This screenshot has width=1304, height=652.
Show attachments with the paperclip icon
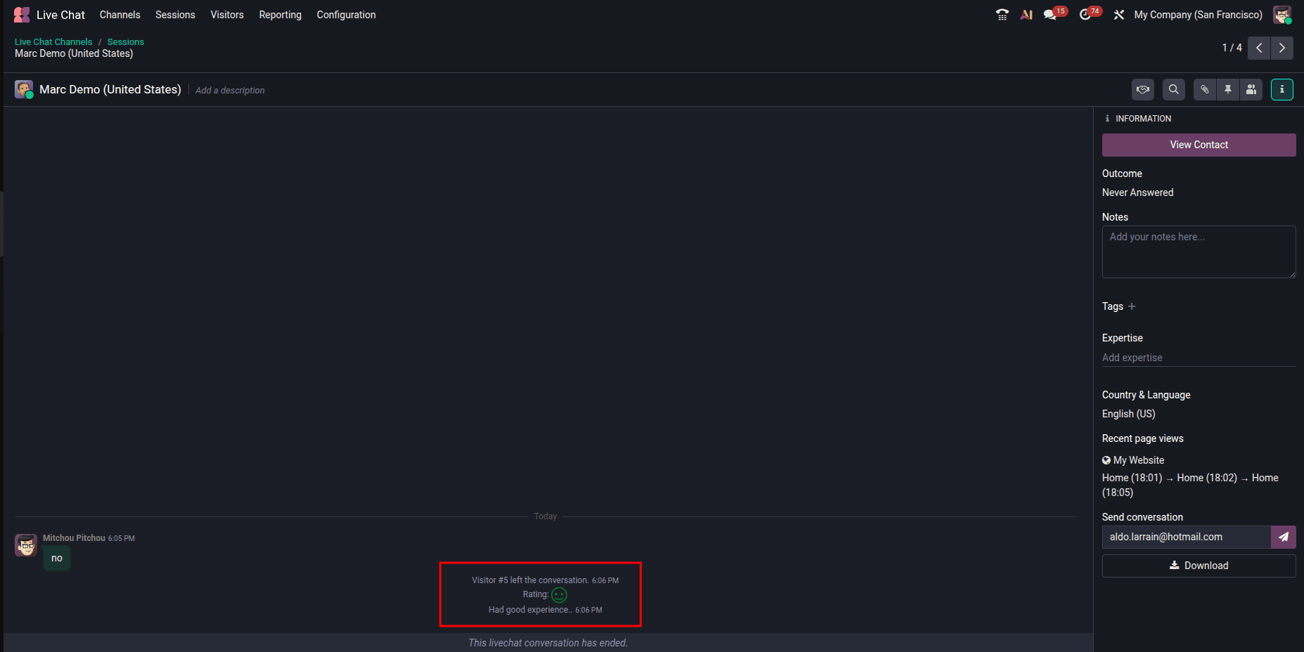(x=1205, y=89)
